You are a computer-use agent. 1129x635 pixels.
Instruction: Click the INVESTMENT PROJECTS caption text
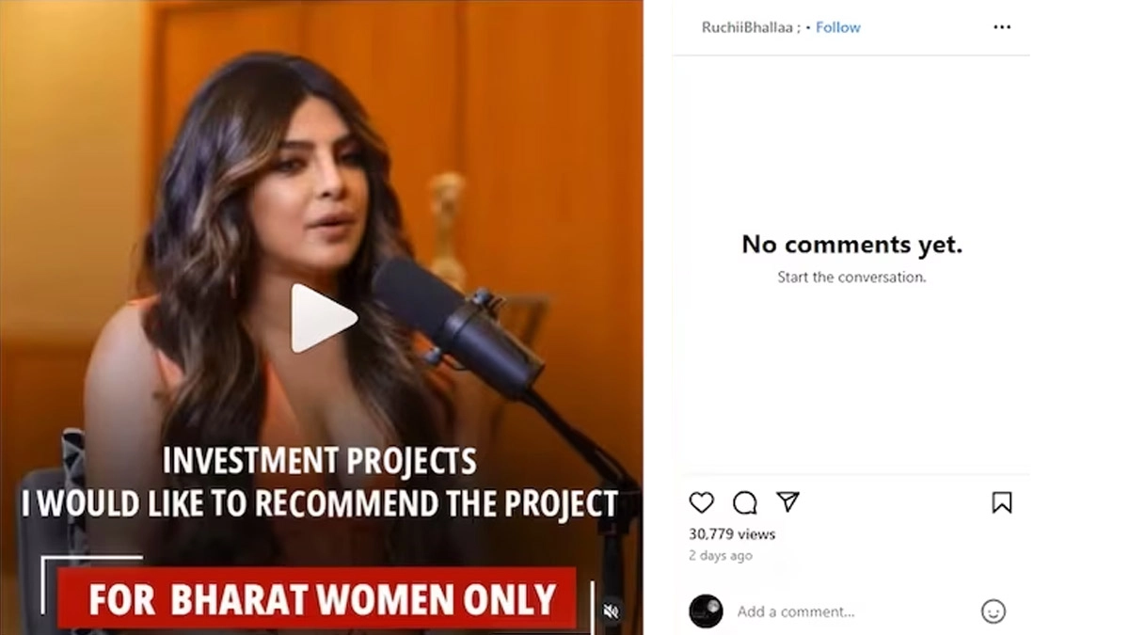click(320, 461)
